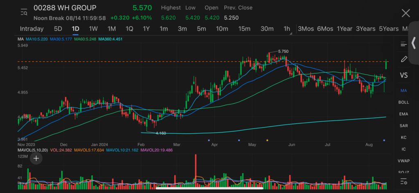Screen dimensions: 419x193
Task: Expand the 1h interval dropdown arrow
Action: 291,33
